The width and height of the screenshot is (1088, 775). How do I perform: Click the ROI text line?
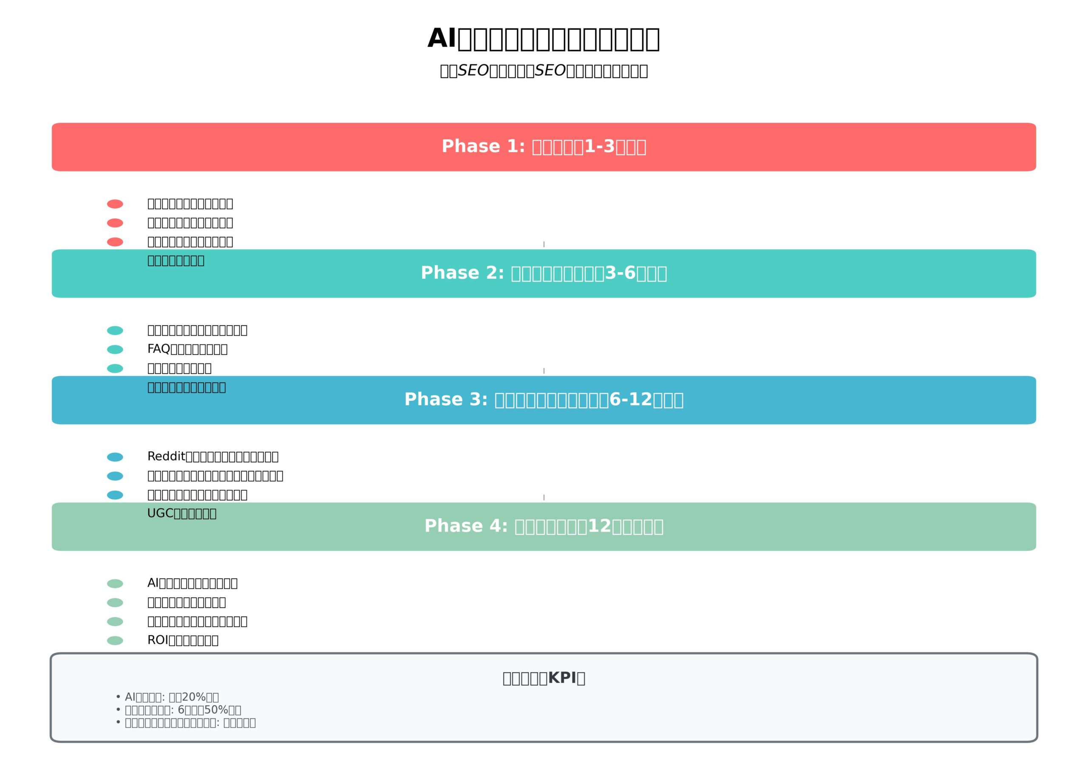point(183,640)
